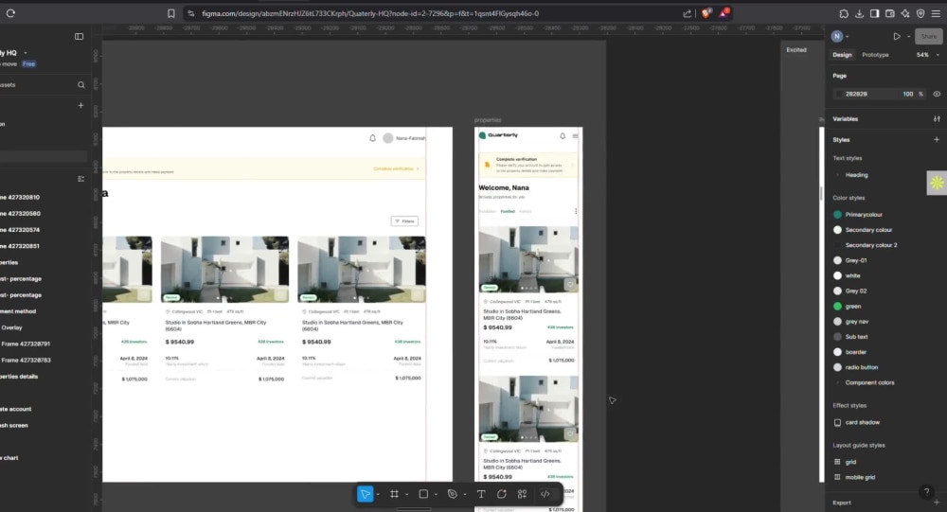Select layer ending 427320560
This screenshot has width=947, height=512.
(x=20, y=214)
